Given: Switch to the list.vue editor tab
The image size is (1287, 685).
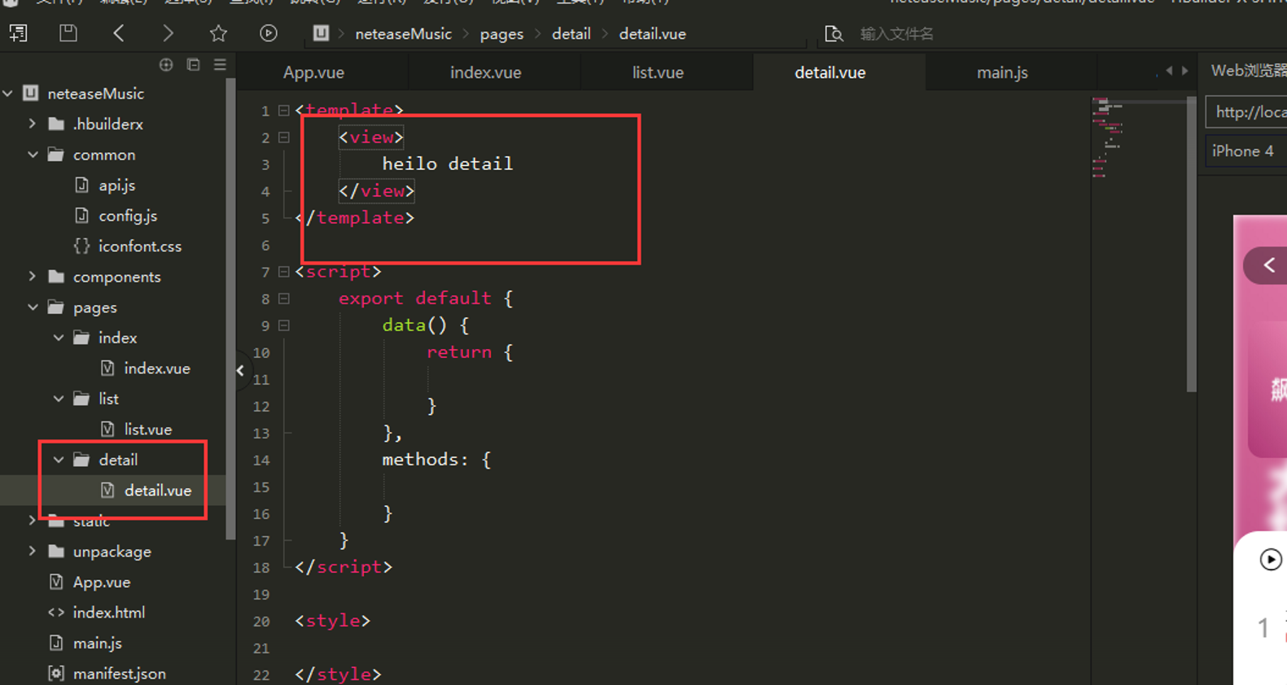Looking at the screenshot, I should point(658,72).
